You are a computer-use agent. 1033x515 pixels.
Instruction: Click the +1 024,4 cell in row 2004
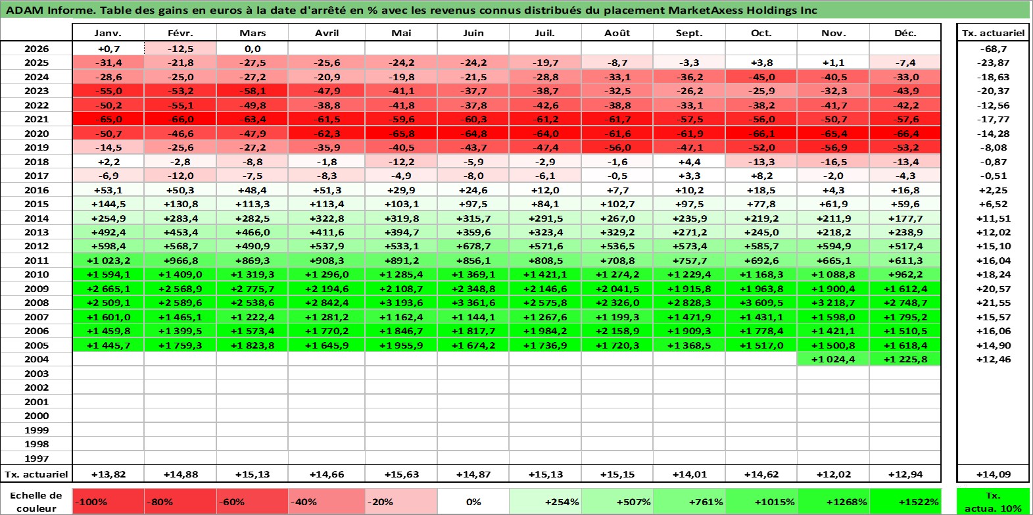[833, 359]
